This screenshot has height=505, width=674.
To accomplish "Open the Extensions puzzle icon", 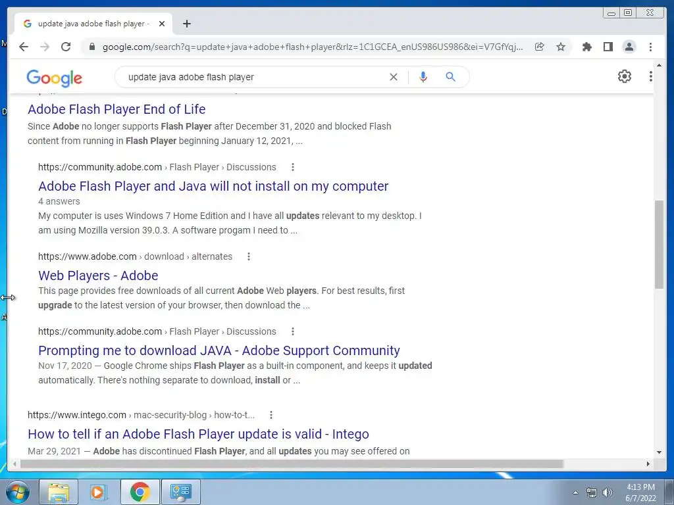I will [x=586, y=47].
